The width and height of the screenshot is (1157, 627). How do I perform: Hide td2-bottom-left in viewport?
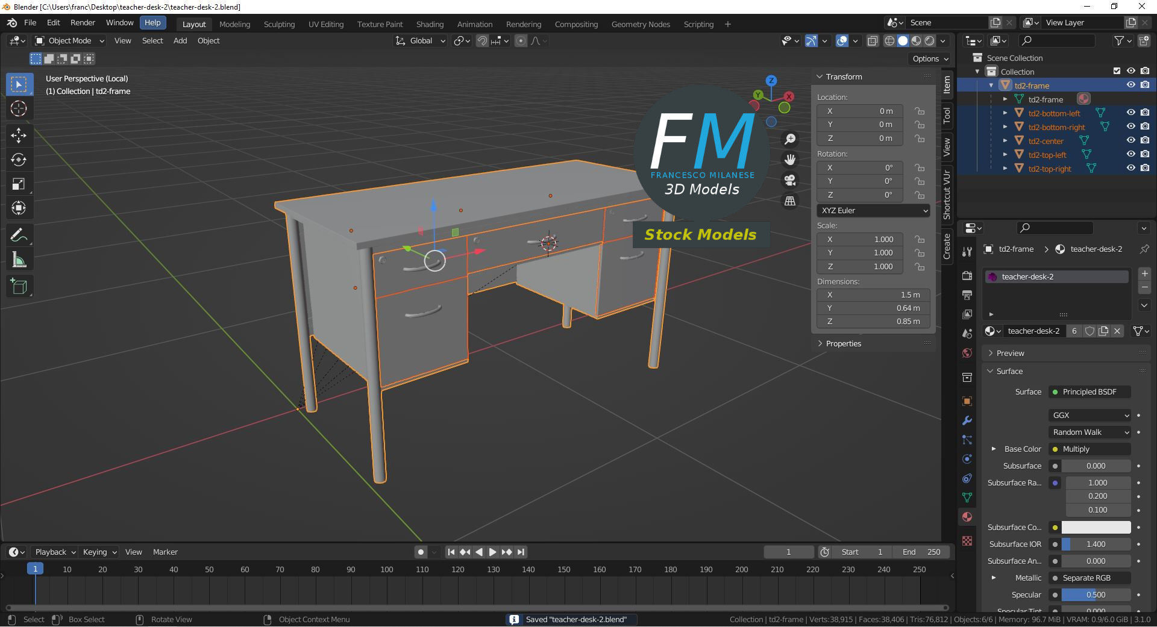pos(1131,113)
